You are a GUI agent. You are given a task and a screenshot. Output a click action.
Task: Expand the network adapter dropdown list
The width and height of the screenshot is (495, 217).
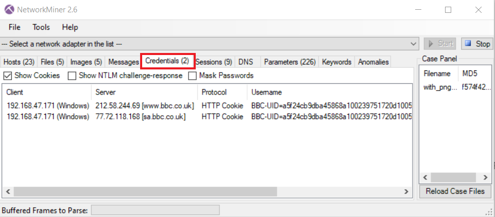click(x=413, y=44)
